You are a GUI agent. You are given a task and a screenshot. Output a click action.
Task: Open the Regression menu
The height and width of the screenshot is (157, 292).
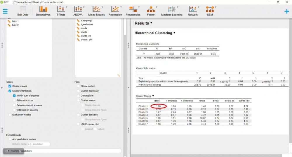pos(115,11)
